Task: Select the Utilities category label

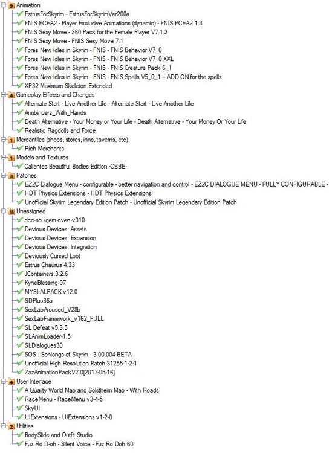Action: pos(25,426)
